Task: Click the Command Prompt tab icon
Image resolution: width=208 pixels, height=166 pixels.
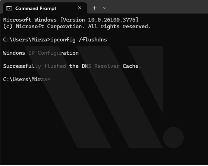Action: coord(9,8)
